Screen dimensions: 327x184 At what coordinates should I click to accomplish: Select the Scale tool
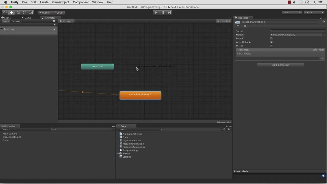point(25,12)
